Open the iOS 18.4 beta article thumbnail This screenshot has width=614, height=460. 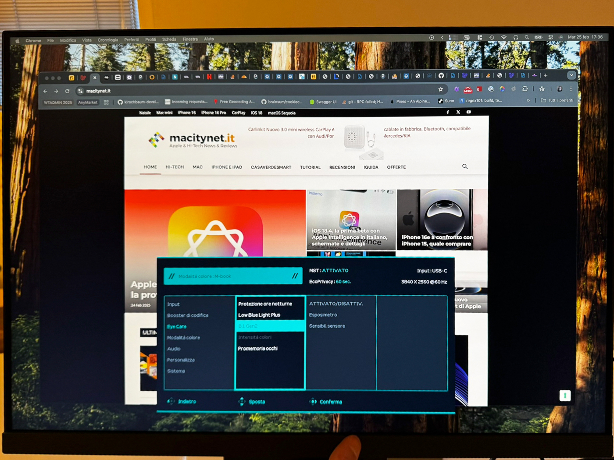coord(351,219)
